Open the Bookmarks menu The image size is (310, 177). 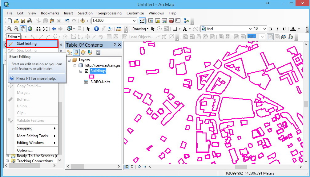click(x=50, y=13)
